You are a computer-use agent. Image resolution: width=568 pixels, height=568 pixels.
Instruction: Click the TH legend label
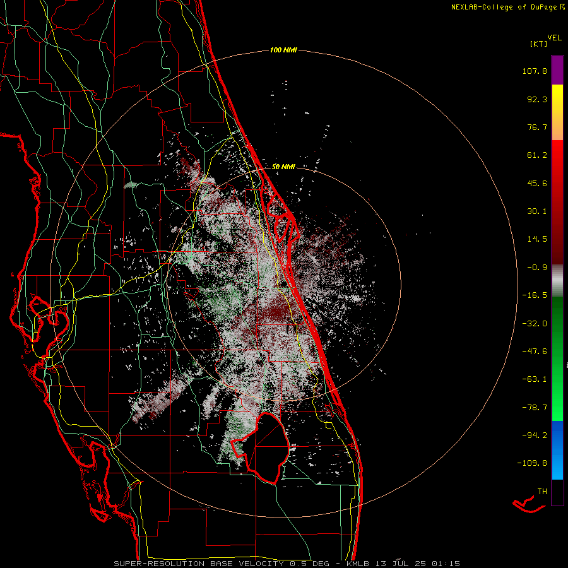point(542,492)
